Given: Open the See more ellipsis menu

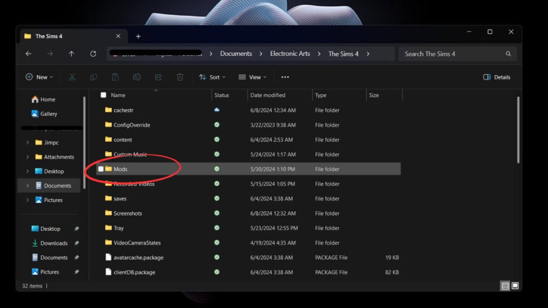Looking at the screenshot, I should pos(285,77).
